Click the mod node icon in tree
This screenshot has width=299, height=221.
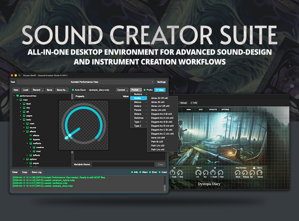click(x=34, y=151)
